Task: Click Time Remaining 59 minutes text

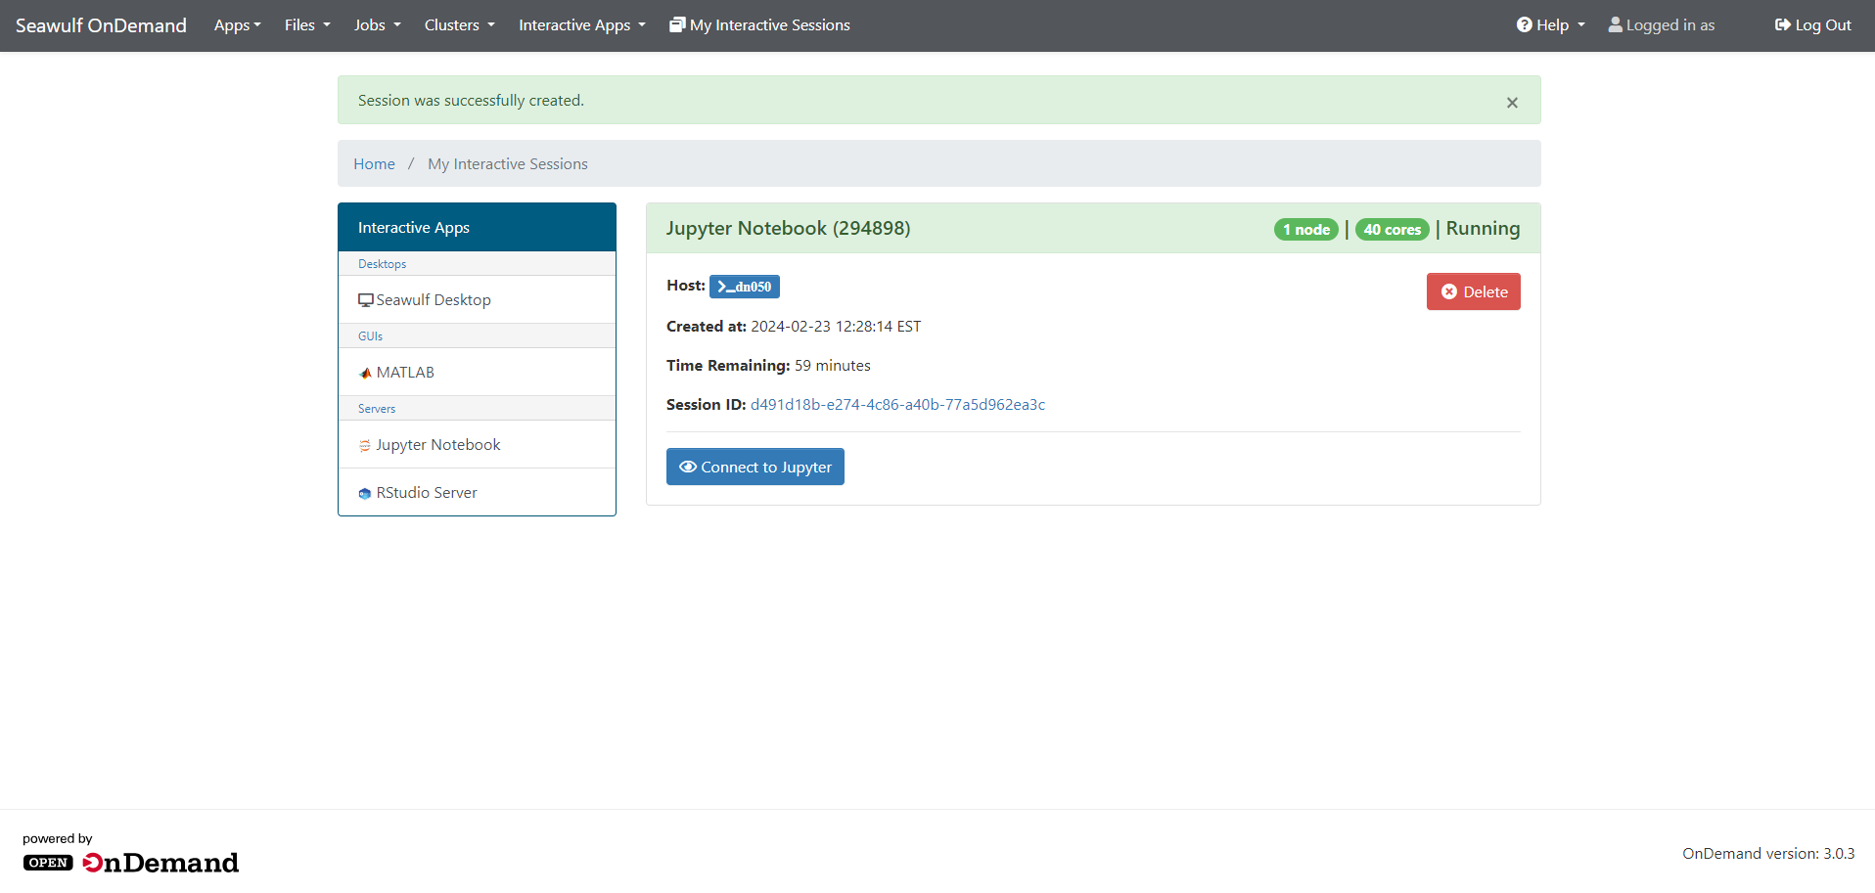Action: 768,366
